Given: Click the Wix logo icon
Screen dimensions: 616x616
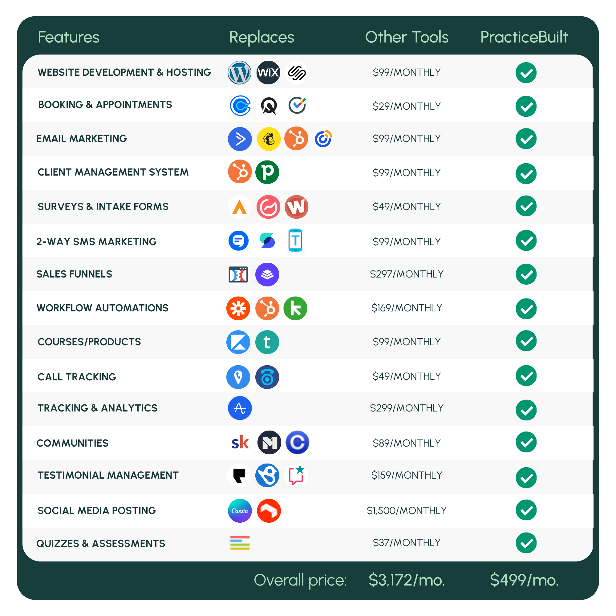Looking at the screenshot, I should [x=268, y=73].
